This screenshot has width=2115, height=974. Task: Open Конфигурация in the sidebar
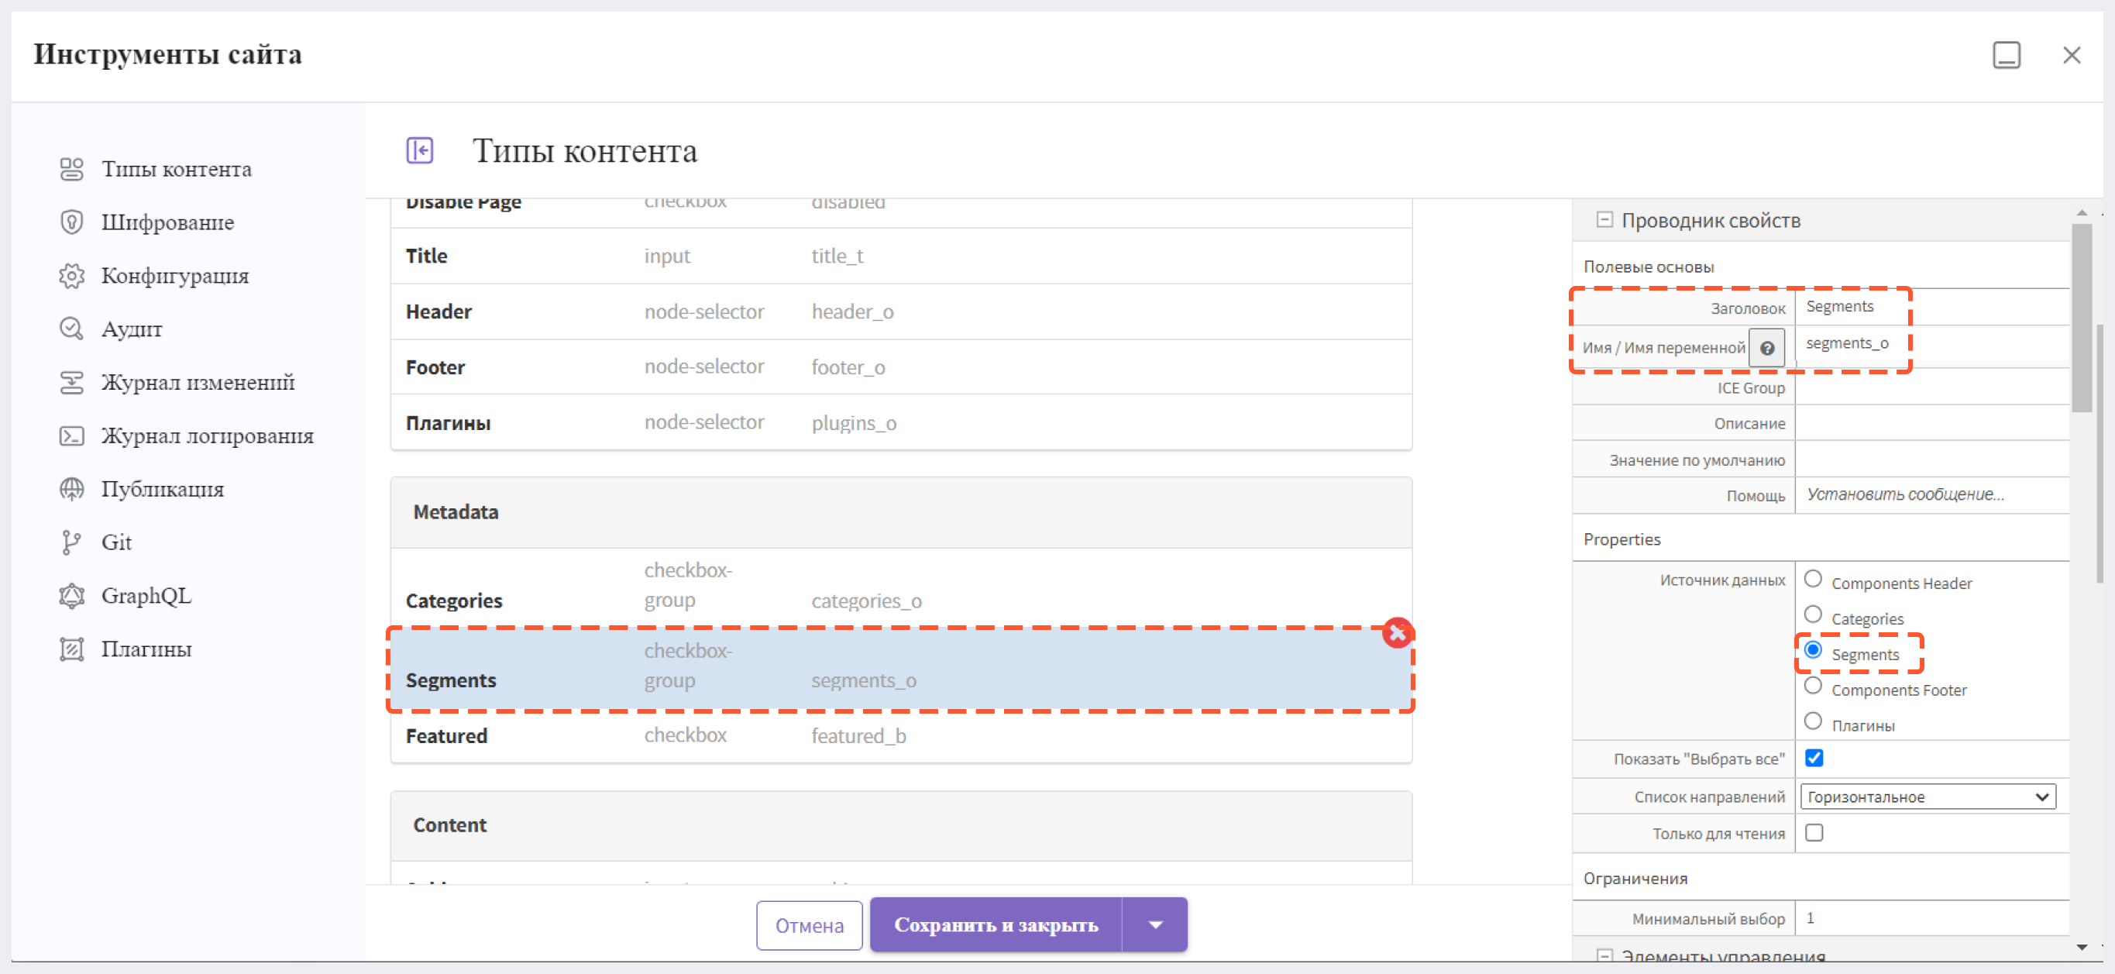(175, 276)
